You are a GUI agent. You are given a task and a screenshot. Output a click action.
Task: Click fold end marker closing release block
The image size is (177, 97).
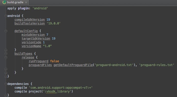tap(6, 69)
